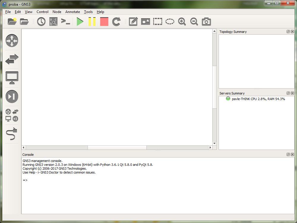Stop all devices with red square button
Image resolution: width=297 pixels, height=223 pixels.
point(104,22)
